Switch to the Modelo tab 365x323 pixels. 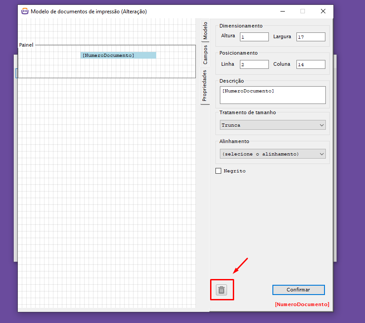point(205,30)
